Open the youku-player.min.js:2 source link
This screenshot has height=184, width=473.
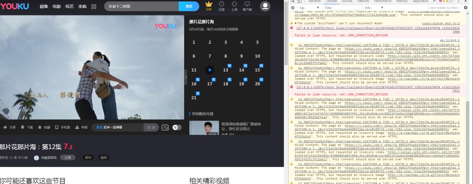pos(441,23)
